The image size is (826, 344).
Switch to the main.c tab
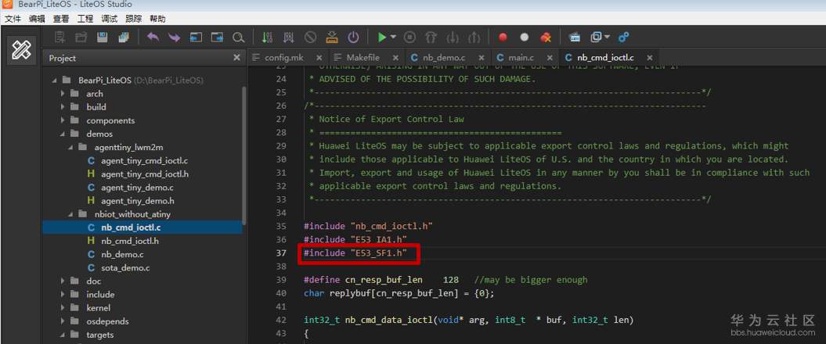point(521,57)
